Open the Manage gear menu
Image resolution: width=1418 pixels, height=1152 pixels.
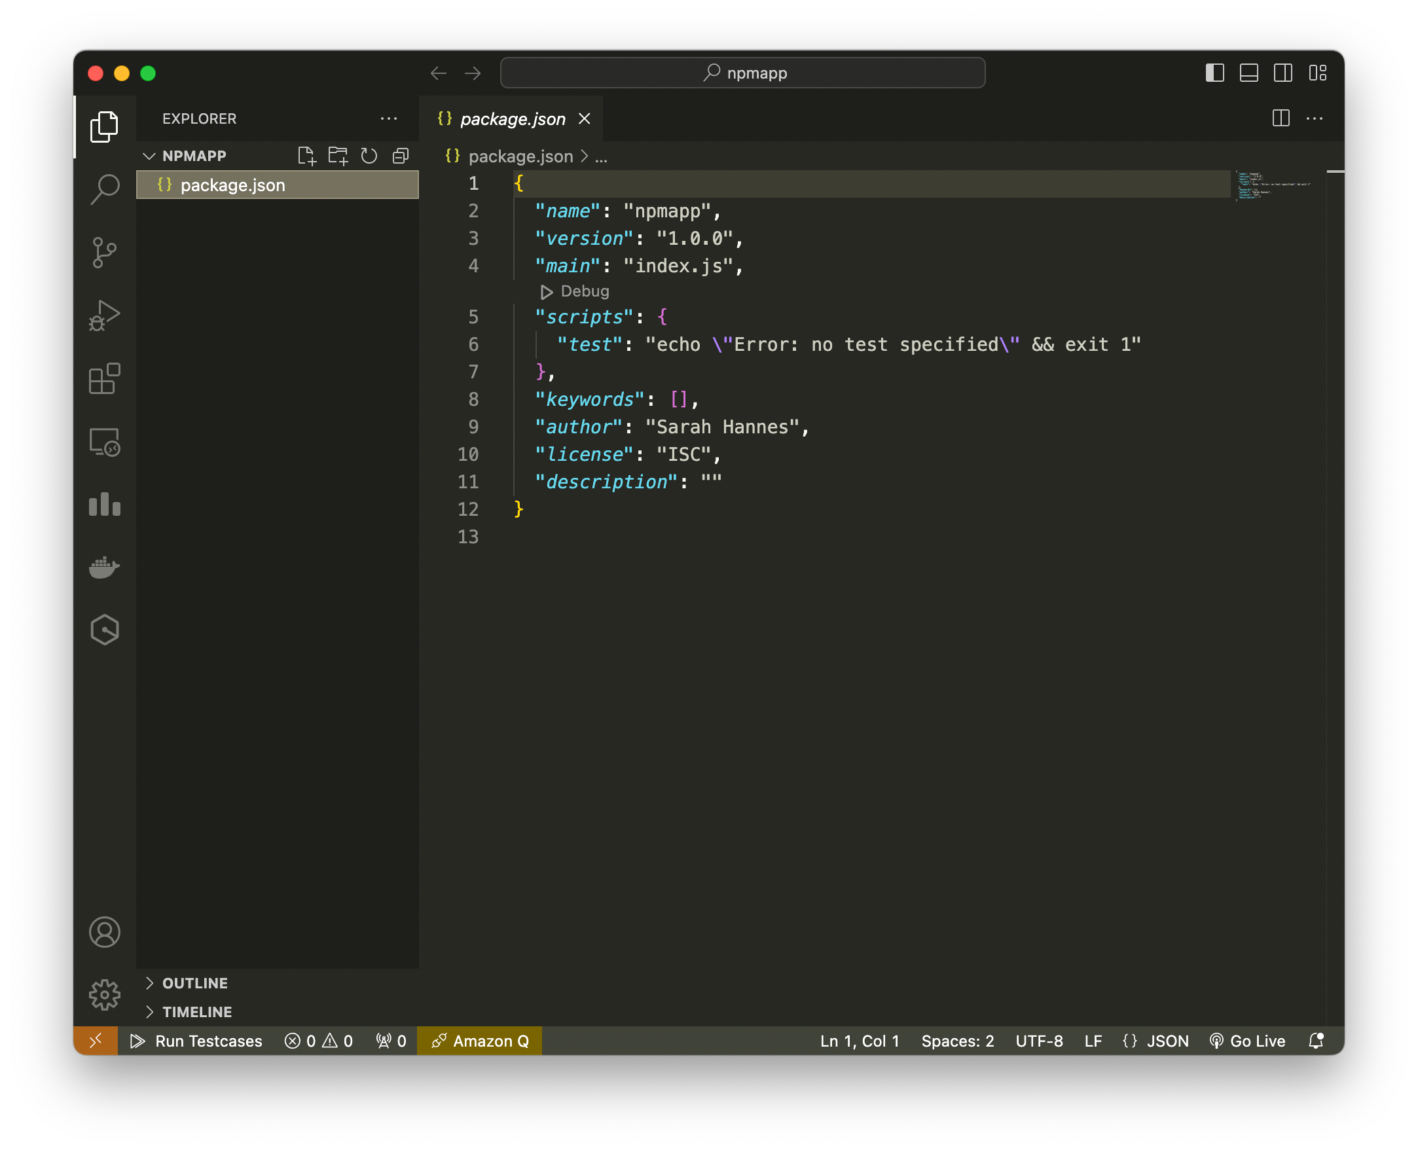tap(104, 996)
